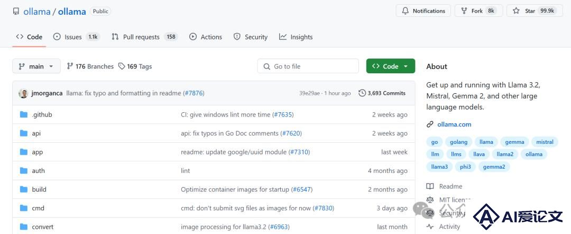Open the build folder
The width and height of the screenshot is (571, 234).
tap(39, 189)
